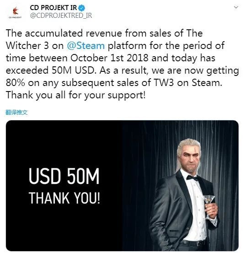The height and width of the screenshot is (253, 244).
Task: Click the martini glass Geralt holds
Action: click(209, 206)
